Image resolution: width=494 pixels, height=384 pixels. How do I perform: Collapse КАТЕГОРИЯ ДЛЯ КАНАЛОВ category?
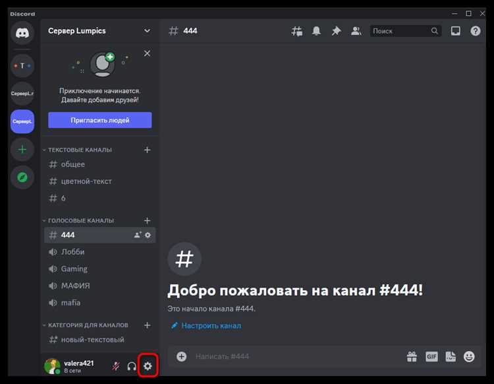pyautogui.click(x=85, y=325)
